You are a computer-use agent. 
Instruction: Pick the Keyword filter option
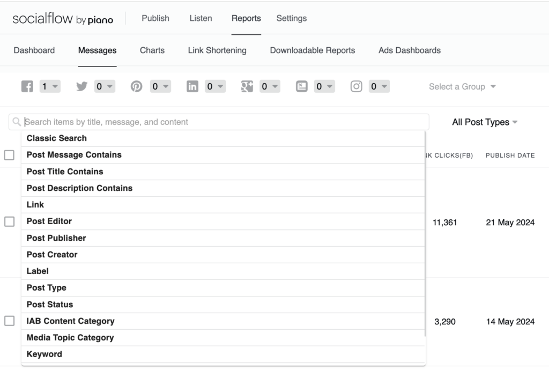click(223, 354)
